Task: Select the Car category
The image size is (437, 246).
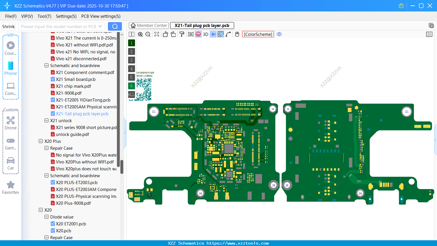Action: pyautogui.click(x=11, y=163)
